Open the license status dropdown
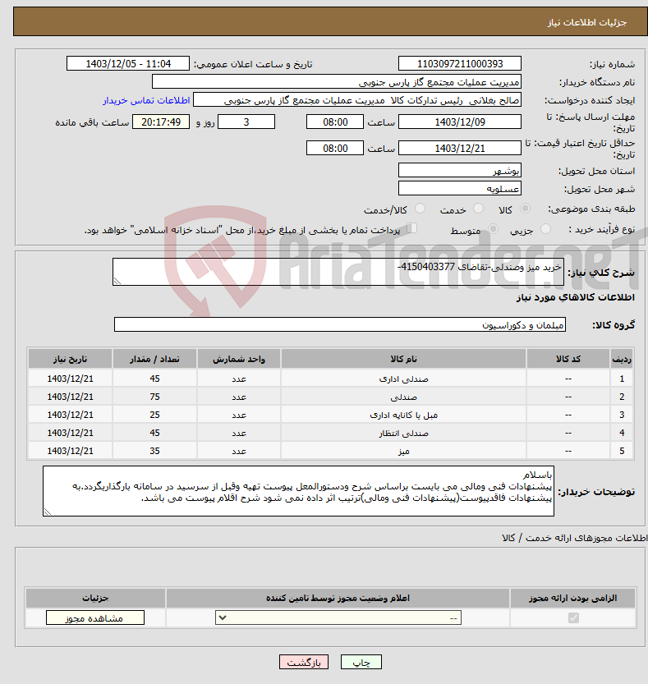The height and width of the screenshot is (684, 648). point(338,617)
